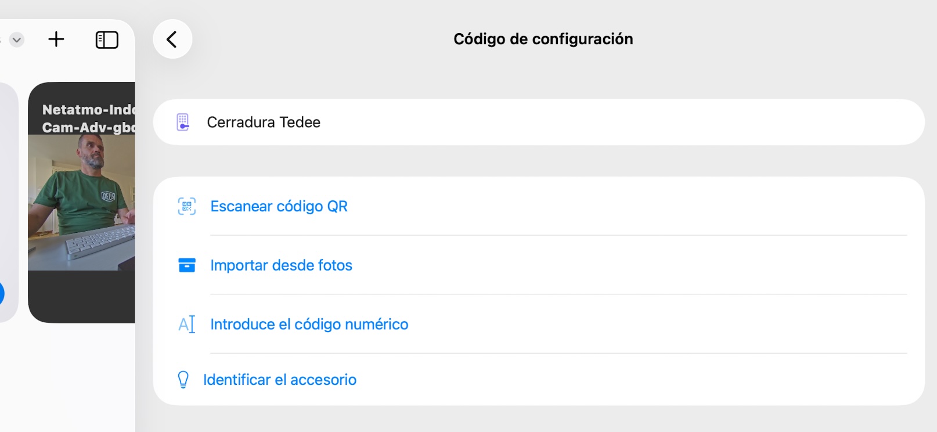Click the back chevron button
Image resolution: width=937 pixels, height=432 pixels.
tap(172, 39)
